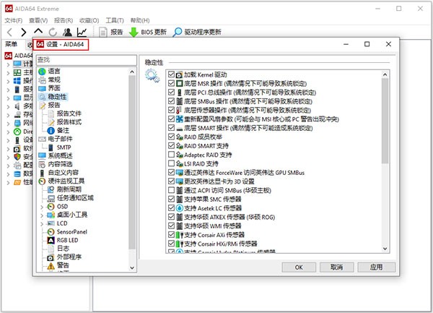Click the 查找 search input field

(85, 59)
